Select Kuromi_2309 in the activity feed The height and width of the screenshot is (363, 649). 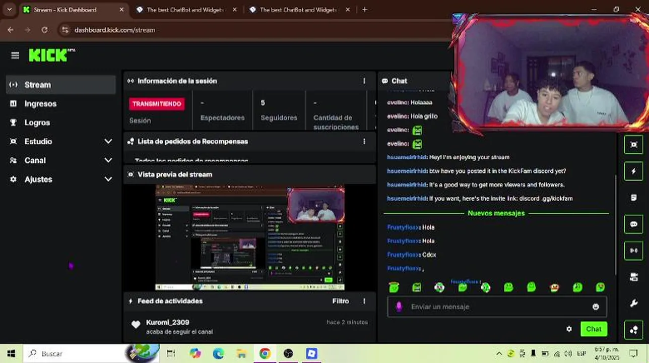click(168, 322)
